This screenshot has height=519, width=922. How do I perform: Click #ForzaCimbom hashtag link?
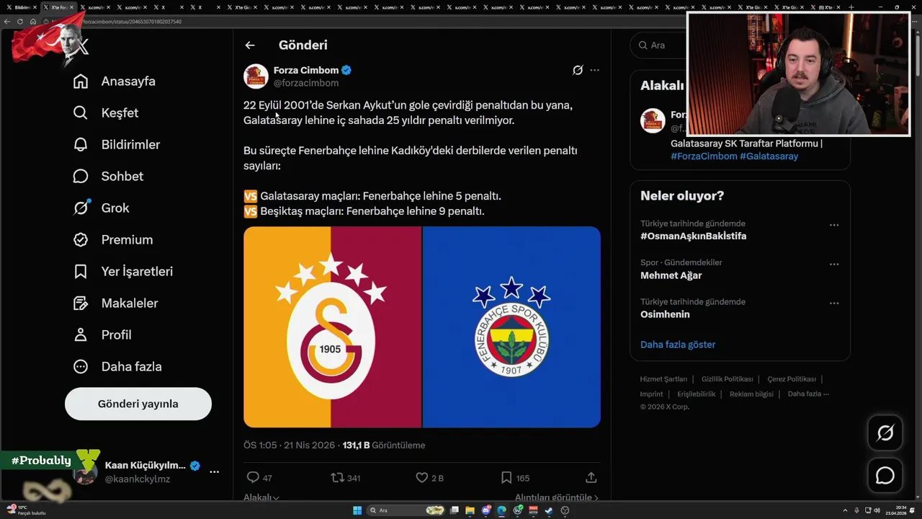coord(704,156)
